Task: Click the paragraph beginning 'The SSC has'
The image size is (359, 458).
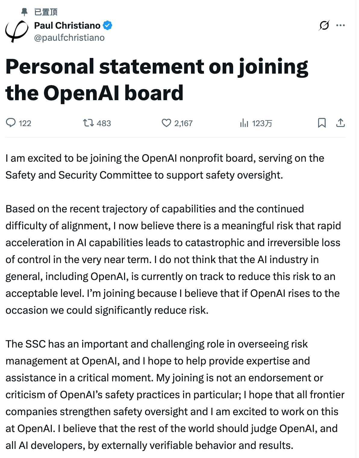Action: [175, 395]
